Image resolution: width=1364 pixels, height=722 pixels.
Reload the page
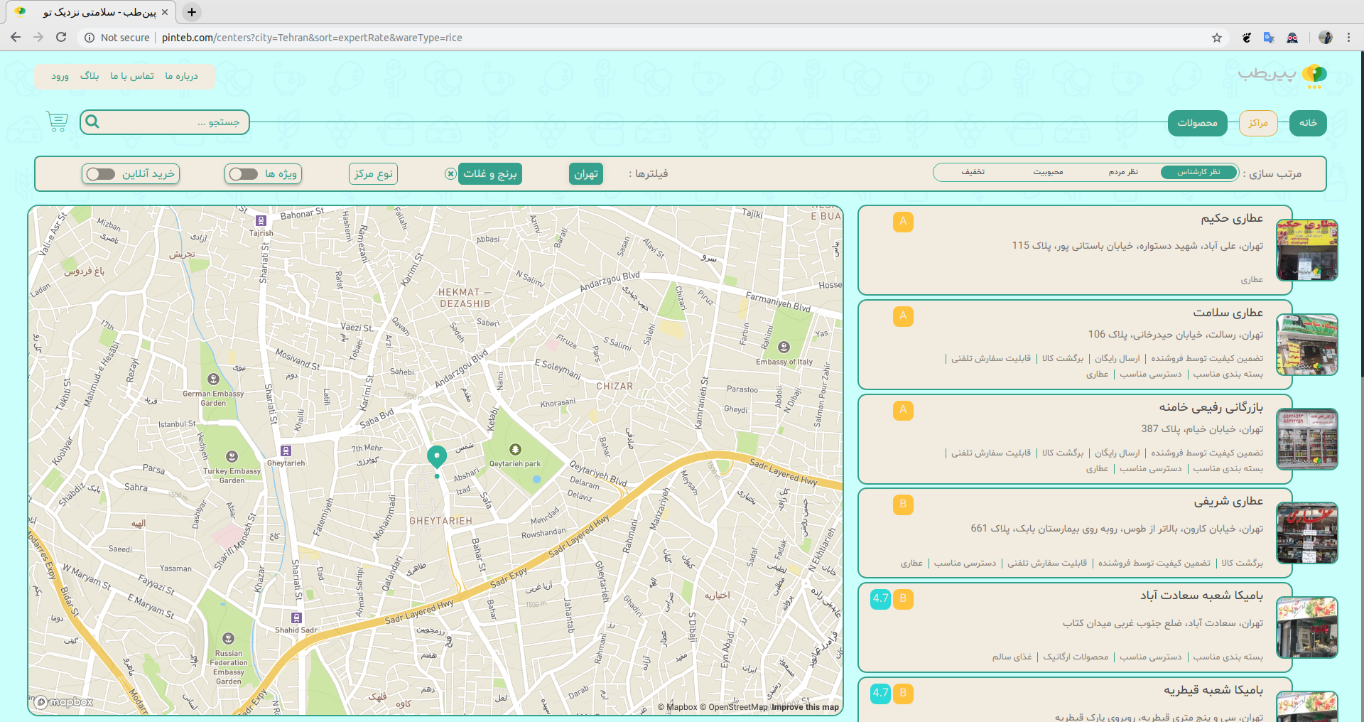click(x=61, y=37)
